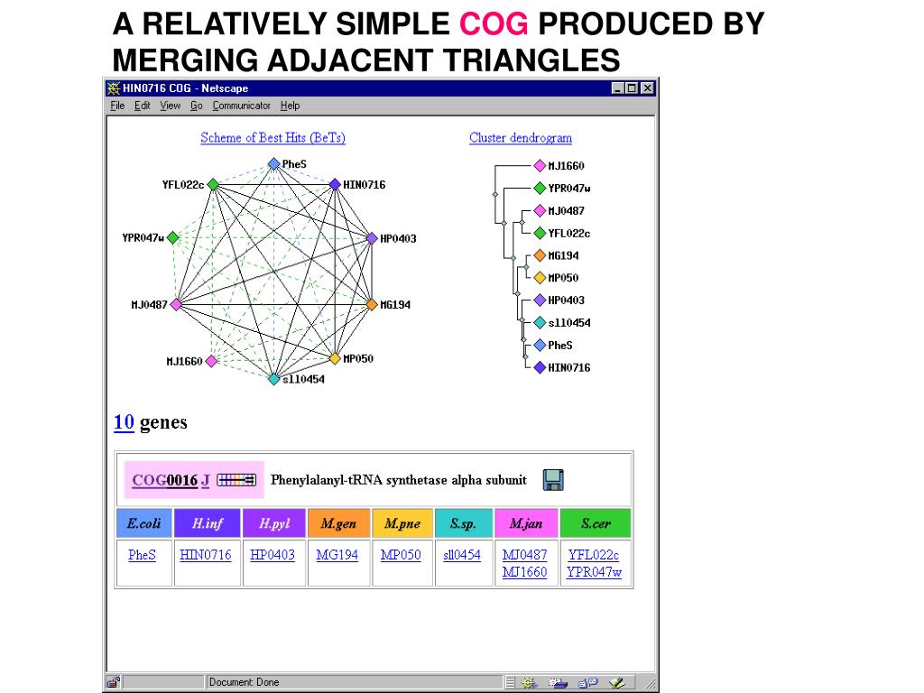Click the MJ0487 diamond node in BeTs graph
924x693 pixels.
[176, 305]
